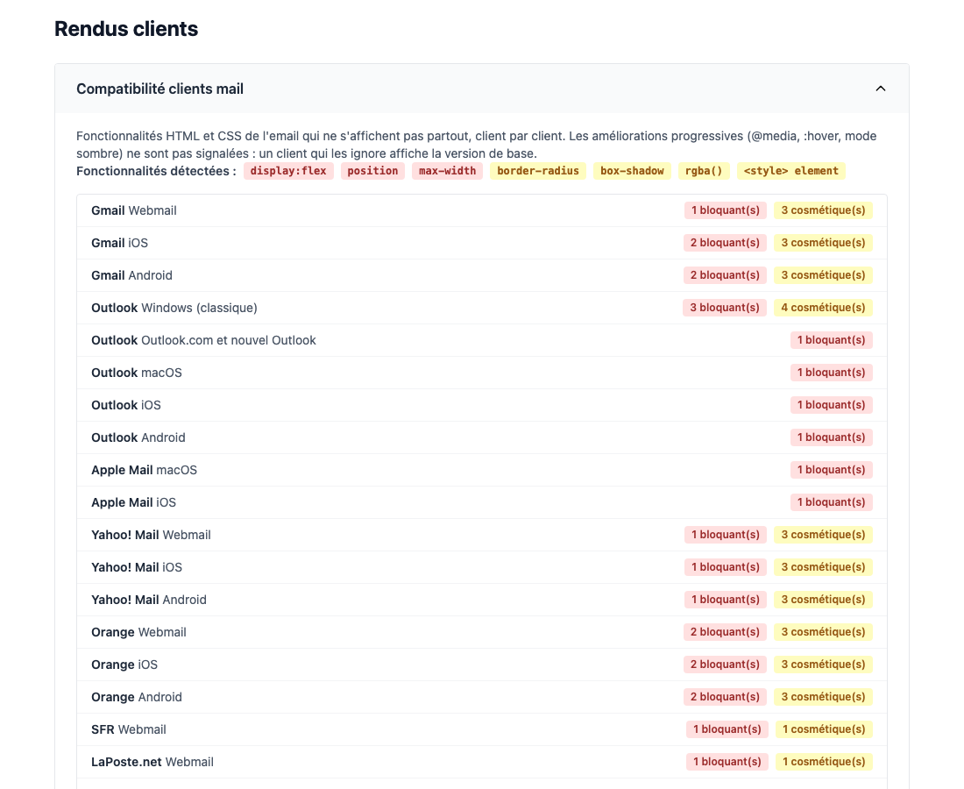This screenshot has height=789, width=964.
Task: Click Outlook Windows' 4 cosmétique(s) badge
Action: coord(823,308)
